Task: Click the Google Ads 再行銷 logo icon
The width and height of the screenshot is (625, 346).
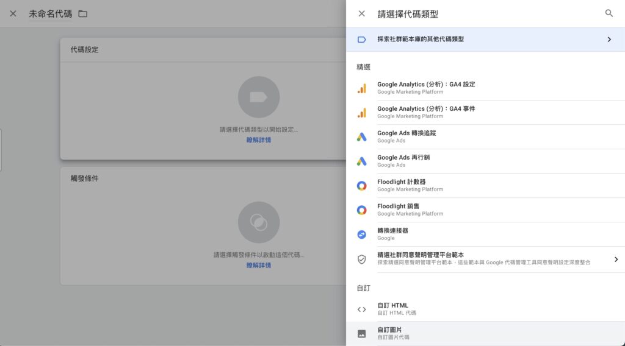Action: pyautogui.click(x=361, y=161)
